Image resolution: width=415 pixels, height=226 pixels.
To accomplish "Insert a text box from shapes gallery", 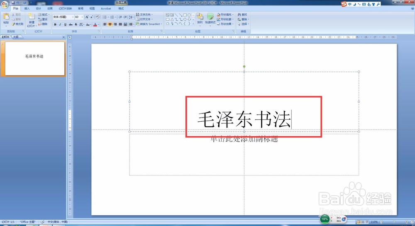I will 168,15.
